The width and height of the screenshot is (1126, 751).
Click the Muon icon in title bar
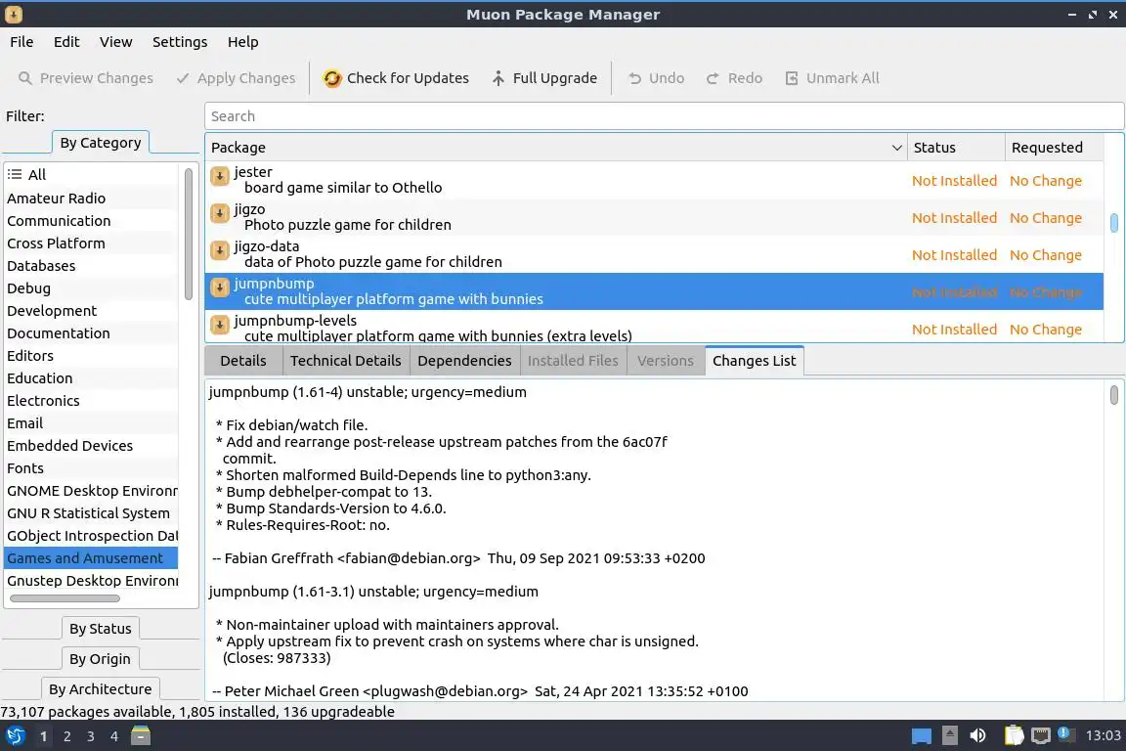point(13,15)
